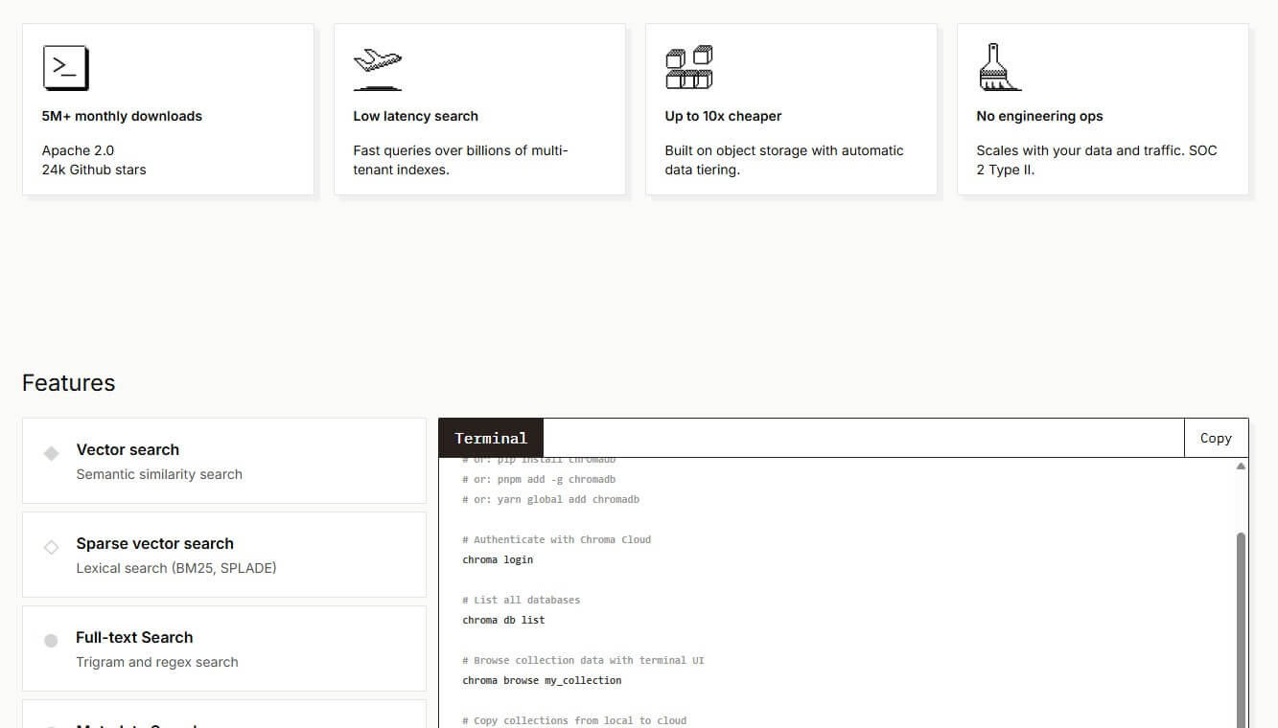Click the Vector search diamond icon
Viewport: 1278px width, 728px height.
click(52, 453)
